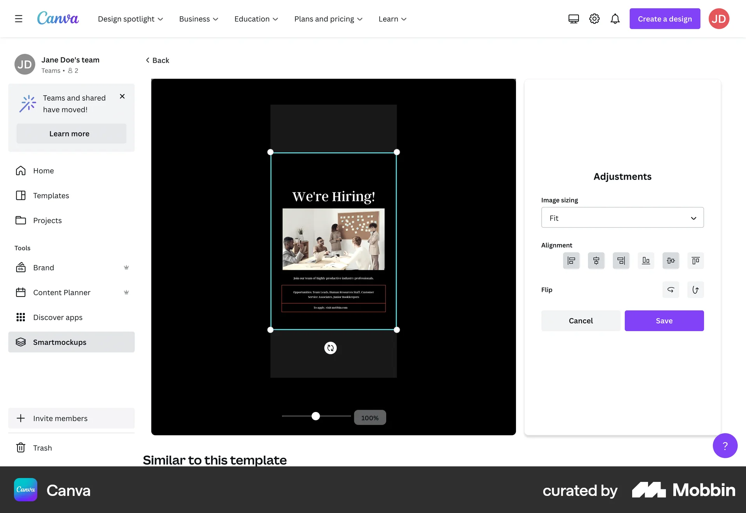Select the center horizontally alignment option
The width and height of the screenshot is (746, 513).
click(x=596, y=260)
